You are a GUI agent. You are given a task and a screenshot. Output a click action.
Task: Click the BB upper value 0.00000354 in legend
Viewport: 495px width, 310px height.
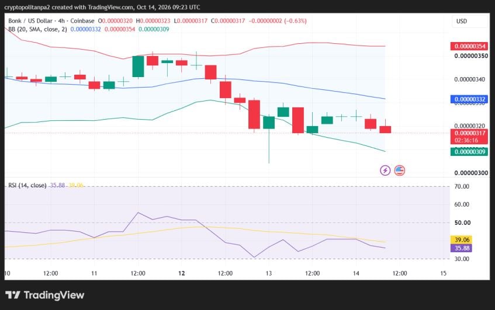click(120, 29)
